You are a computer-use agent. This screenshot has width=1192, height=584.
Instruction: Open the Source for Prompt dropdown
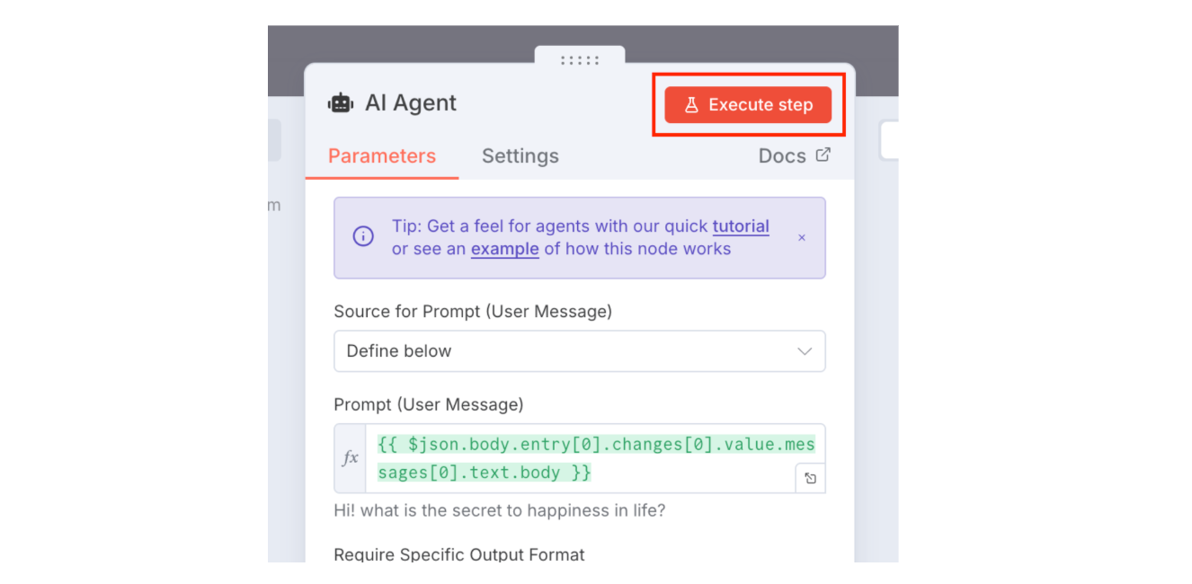point(579,351)
